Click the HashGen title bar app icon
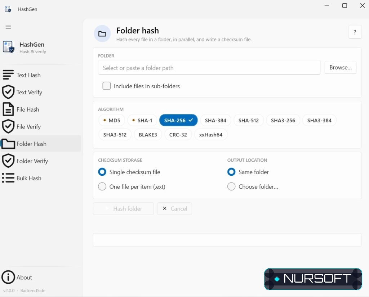The width and height of the screenshot is (369, 297). (8, 9)
